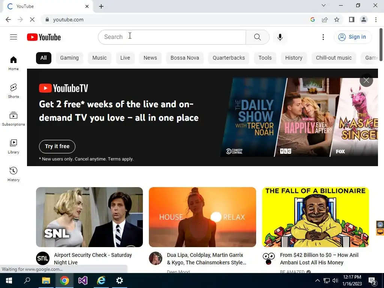Open Subscriptions in the sidebar
The height and width of the screenshot is (288, 384).
coord(13,119)
